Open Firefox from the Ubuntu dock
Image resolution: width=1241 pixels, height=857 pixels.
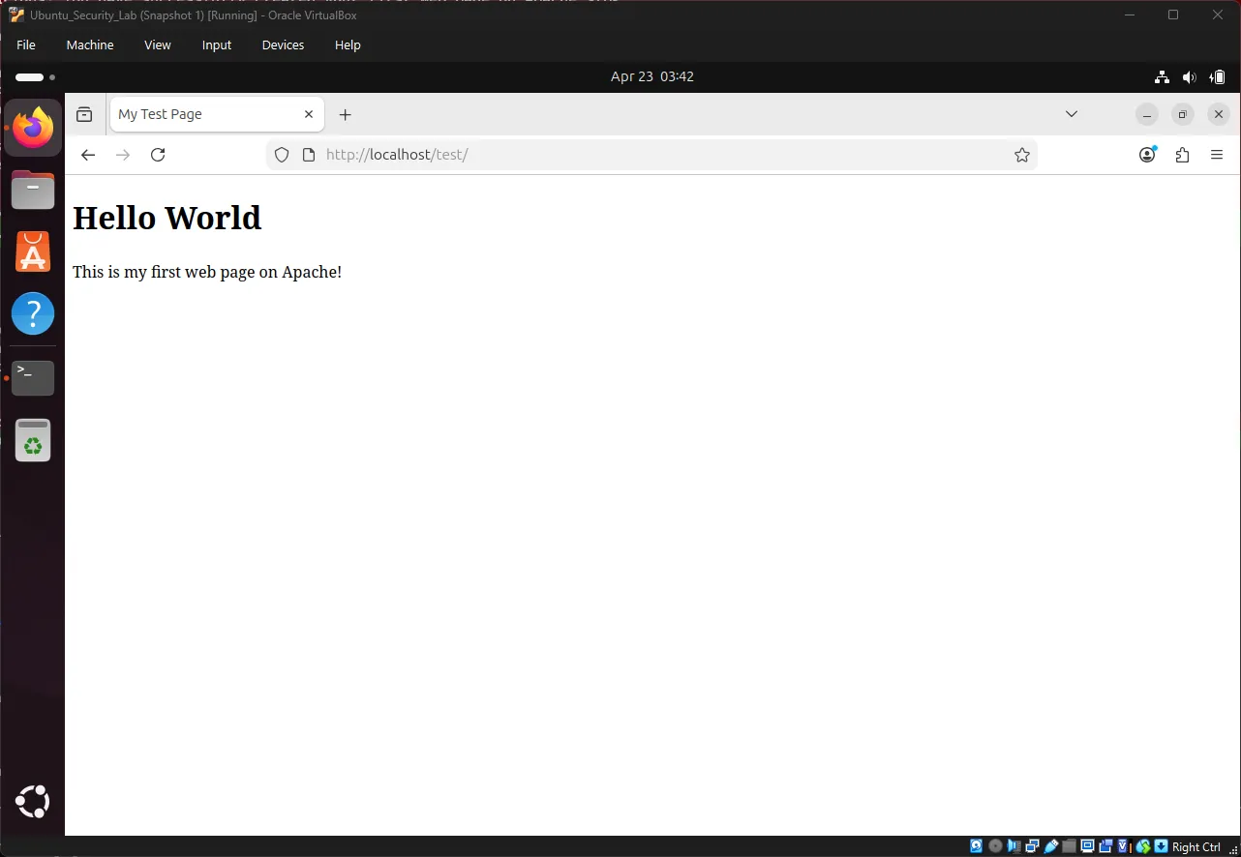[x=32, y=127]
